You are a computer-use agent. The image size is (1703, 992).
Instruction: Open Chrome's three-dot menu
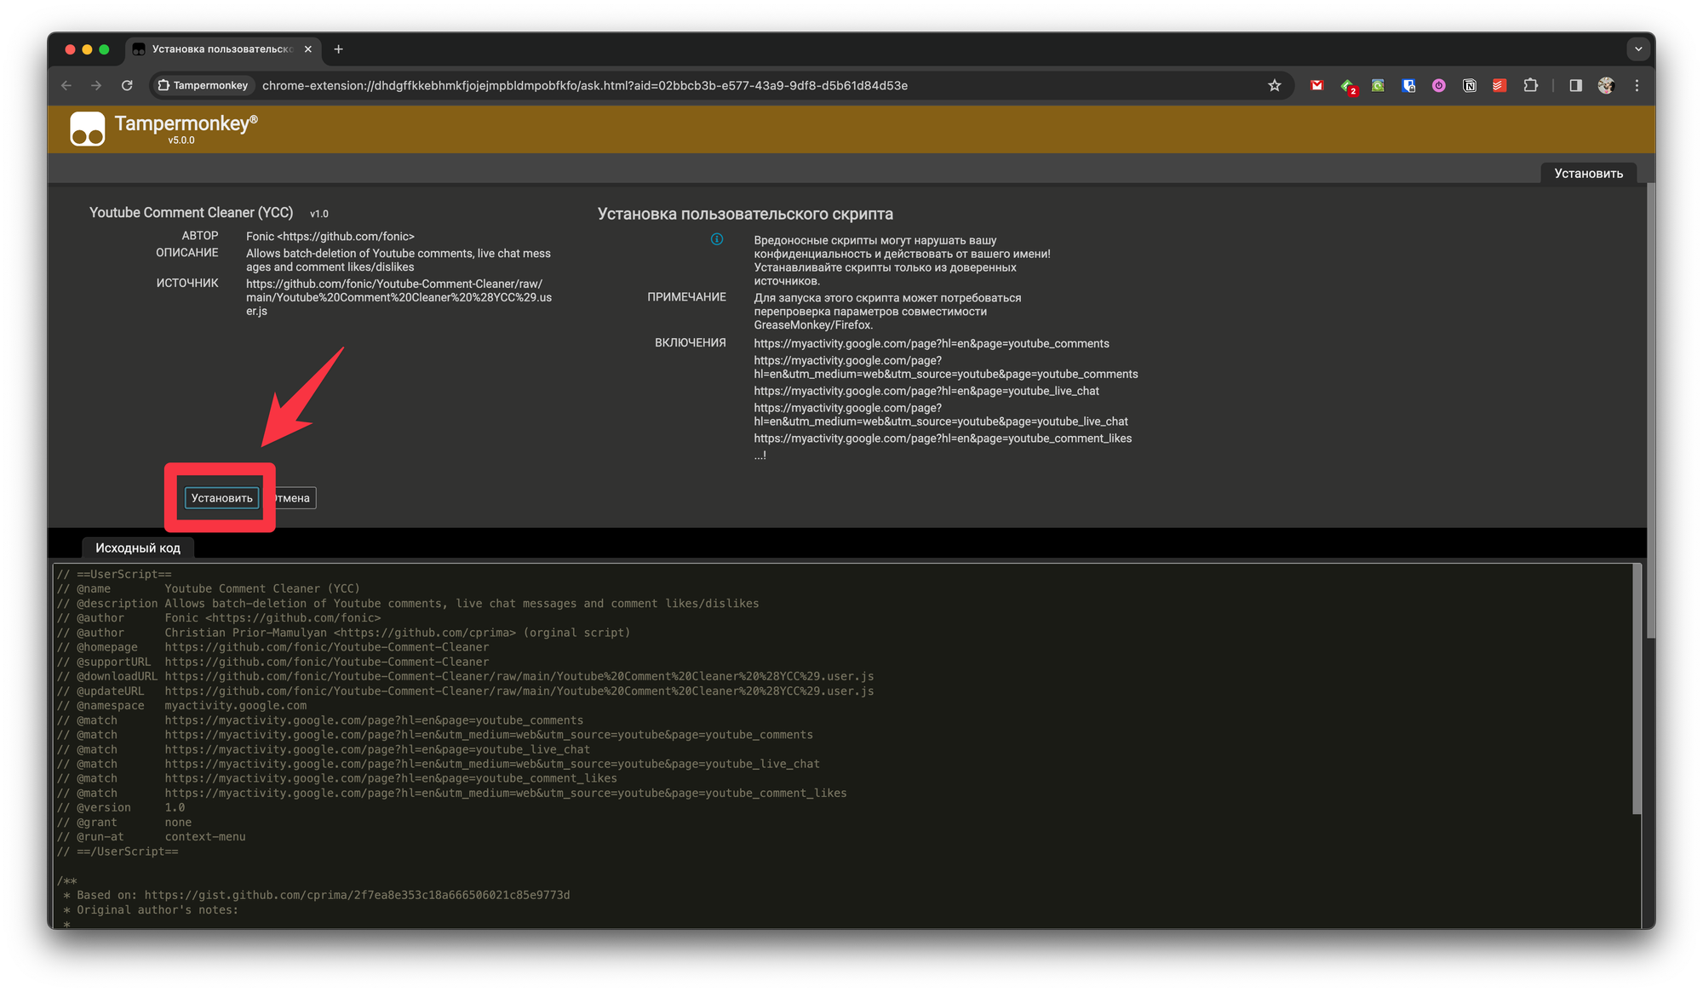click(1637, 85)
